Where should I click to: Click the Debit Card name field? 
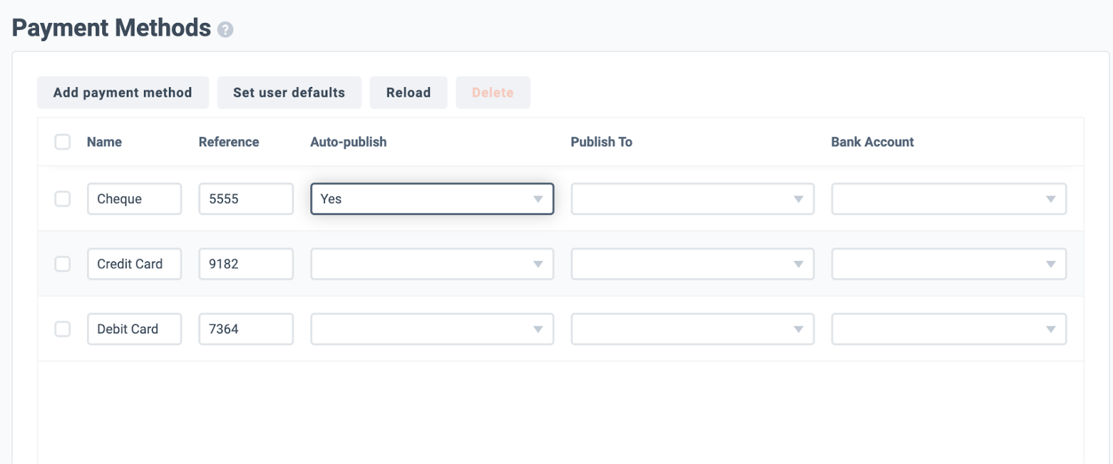pyautogui.click(x=134, y=329)
